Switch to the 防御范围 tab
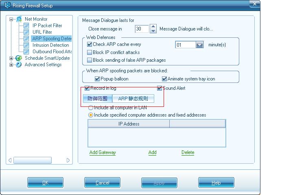This screenshot has width=293, height=195. (x=98, y=99)
